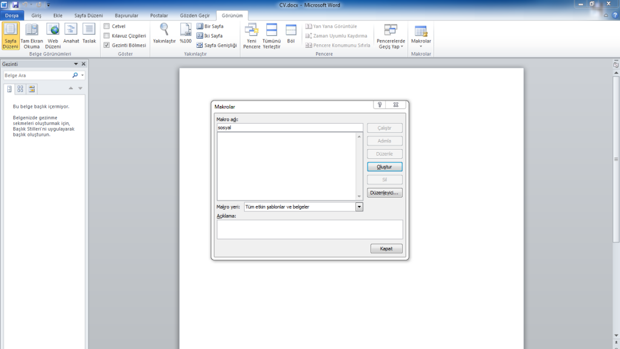
Task: Switch to Tam Ekran Okuma view
Action: [x=31, y=30]
